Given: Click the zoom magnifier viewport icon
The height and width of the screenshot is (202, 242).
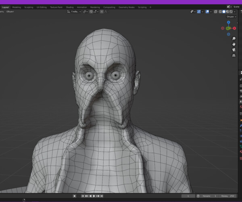Looking at the screenshot, I should 234,38.
